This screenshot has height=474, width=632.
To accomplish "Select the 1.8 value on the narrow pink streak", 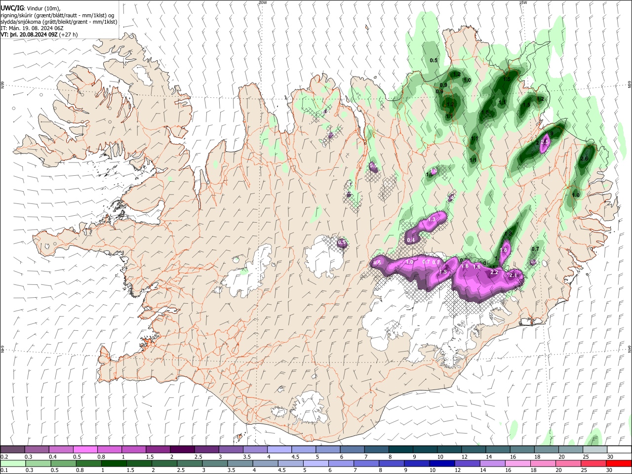I will [x=504, y=250].
